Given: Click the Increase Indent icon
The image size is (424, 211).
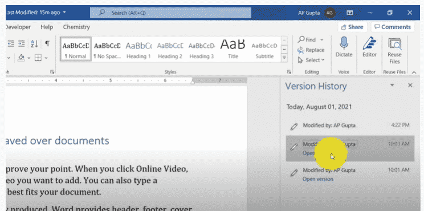Looking at the screenshot, I should [x=22, y=43].
